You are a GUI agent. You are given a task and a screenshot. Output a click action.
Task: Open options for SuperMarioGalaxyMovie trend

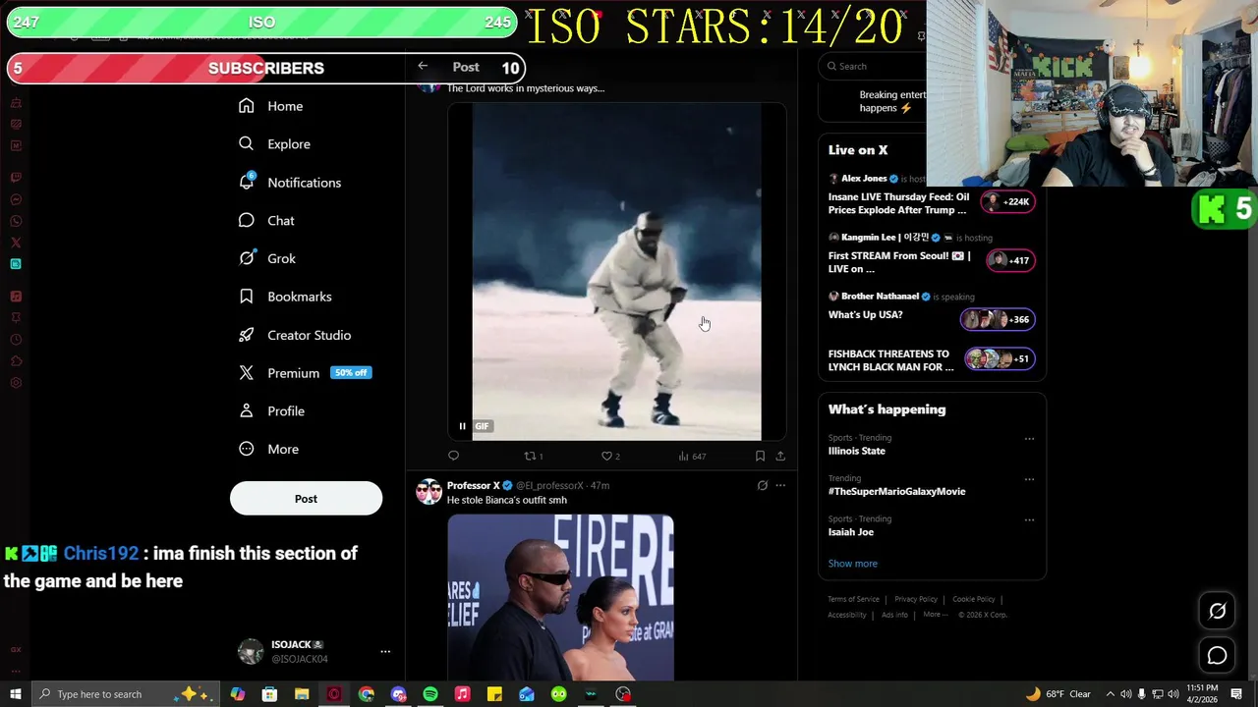click(x=1029, y=479)
